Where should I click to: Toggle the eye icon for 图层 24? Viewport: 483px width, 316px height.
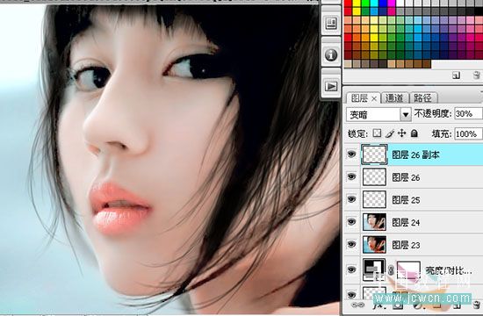351,222
